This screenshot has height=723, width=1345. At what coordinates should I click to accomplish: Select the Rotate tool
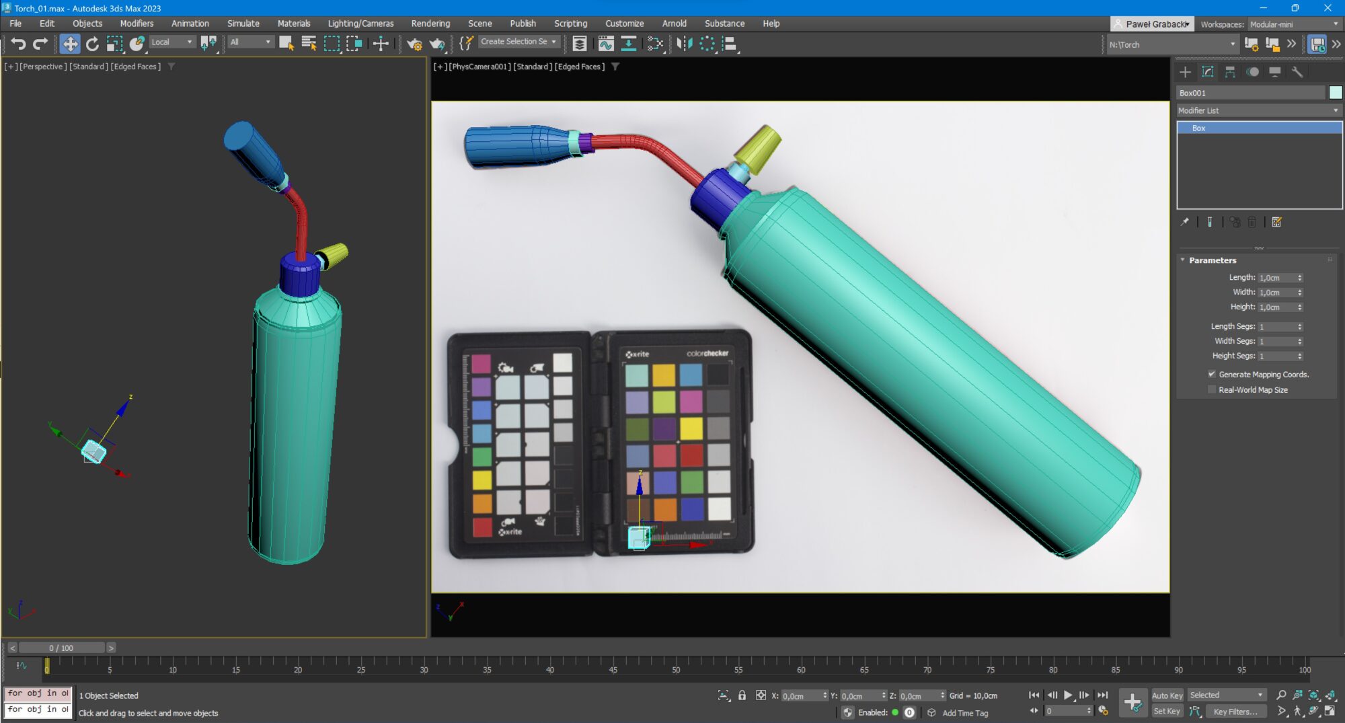(92, 44)
